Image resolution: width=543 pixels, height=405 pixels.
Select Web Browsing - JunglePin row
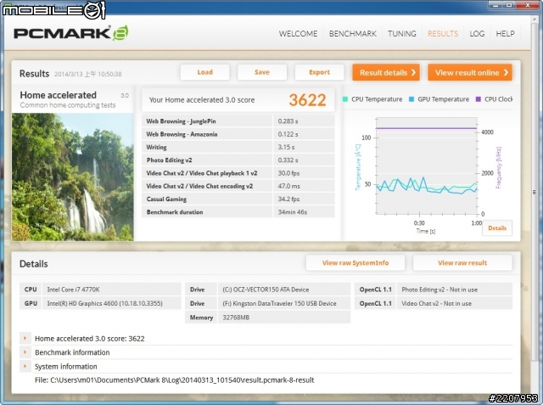tap(238, 121)
